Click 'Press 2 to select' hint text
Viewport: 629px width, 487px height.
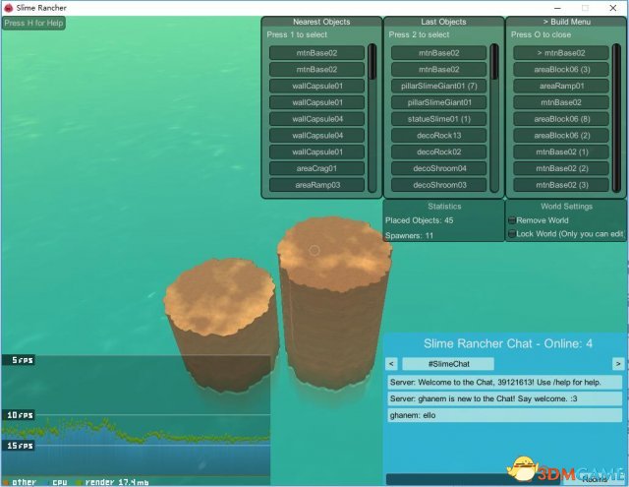419,34
